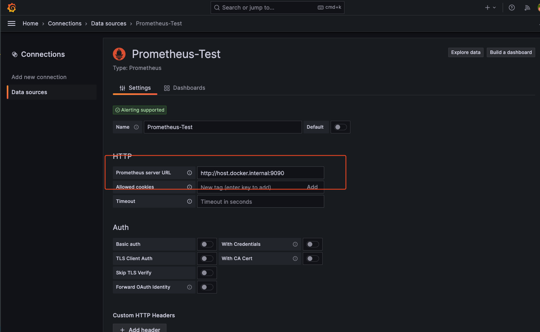Open the hamburger navigation menu
Image resolution: width=540 pixels, height=332 pixels.
[x=12, y=23]
